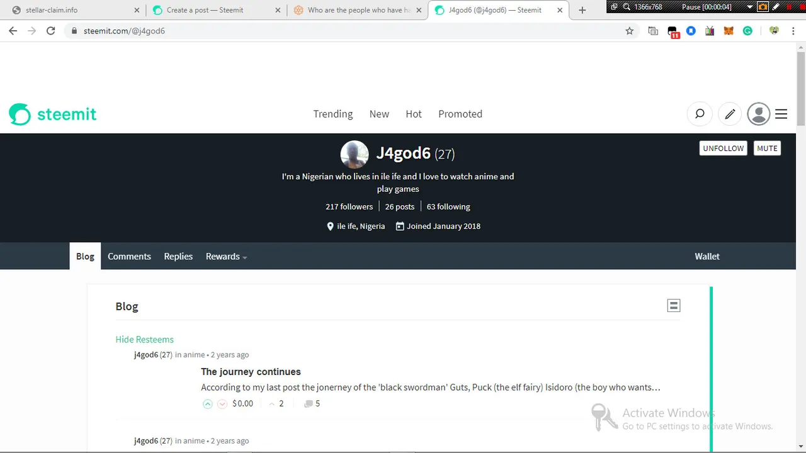
Task: Click the Chrome profile avatar icon
Action: pyautogui.click(x=774, y=31)
